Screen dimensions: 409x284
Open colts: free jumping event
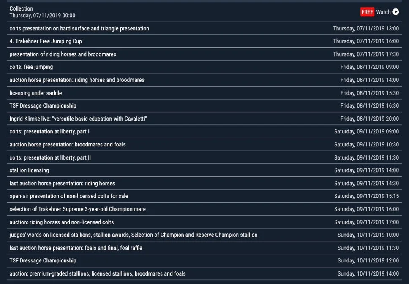[204, 67]
